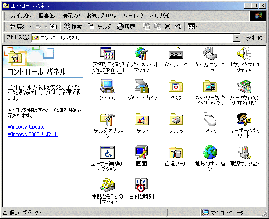Image resolution: width=269 pixels, height=219 pixels.
Task: Click the 検索 search toolbar button
Action: tap(73, 27)
